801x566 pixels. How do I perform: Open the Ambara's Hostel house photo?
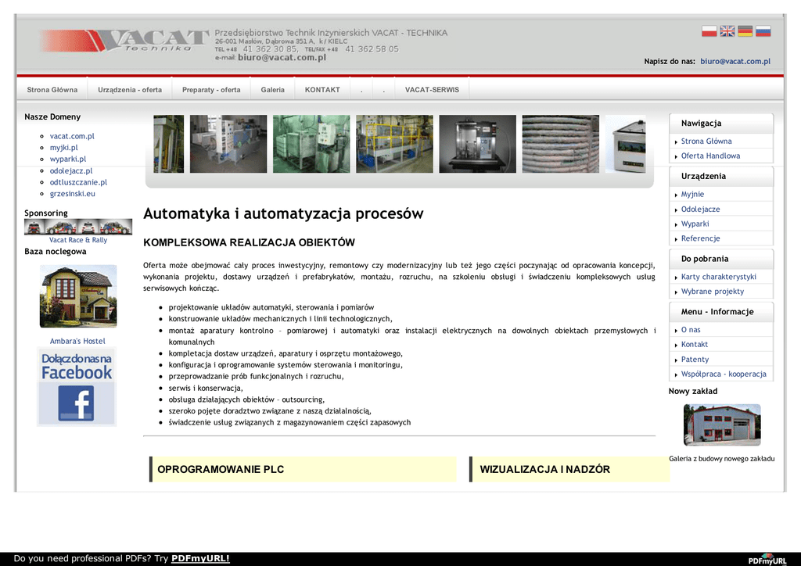(78, 296)
